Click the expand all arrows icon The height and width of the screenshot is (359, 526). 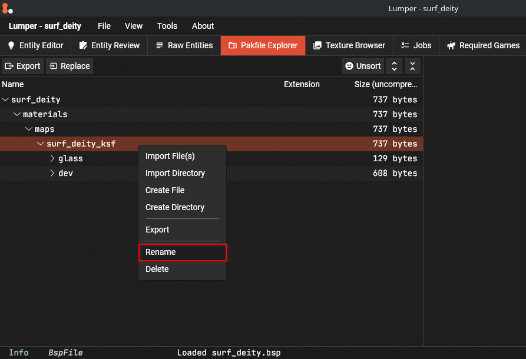point(394,66)
